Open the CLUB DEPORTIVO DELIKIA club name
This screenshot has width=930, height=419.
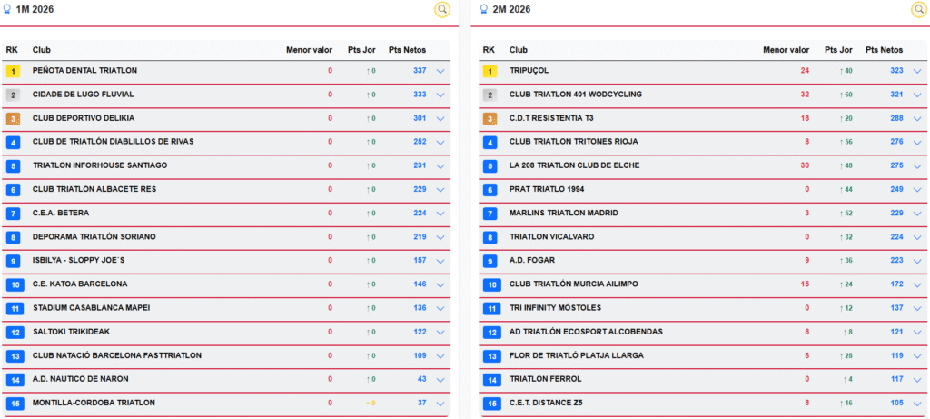click(x=83, y=118)
